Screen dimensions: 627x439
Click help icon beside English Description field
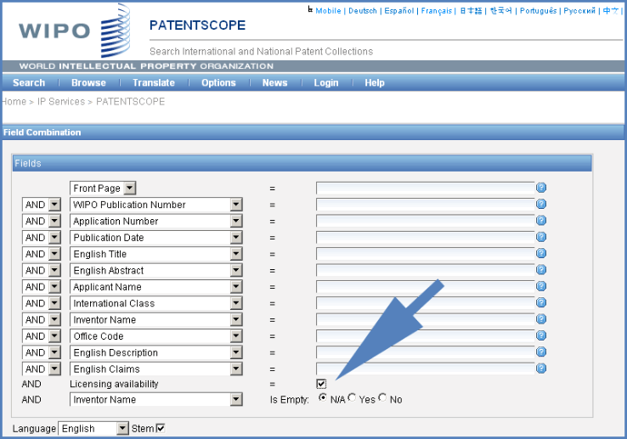(541, 352)
